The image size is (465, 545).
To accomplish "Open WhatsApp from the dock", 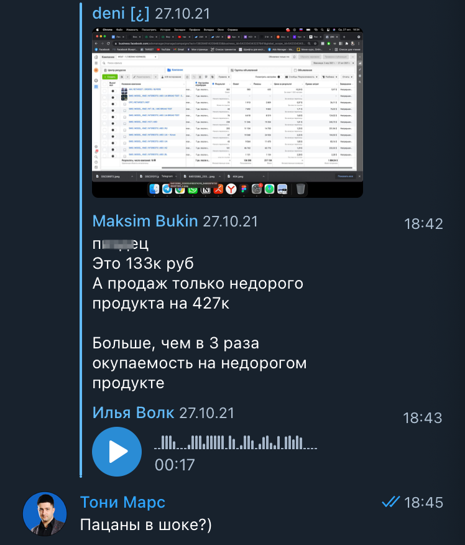I will [x=193, y=190].
